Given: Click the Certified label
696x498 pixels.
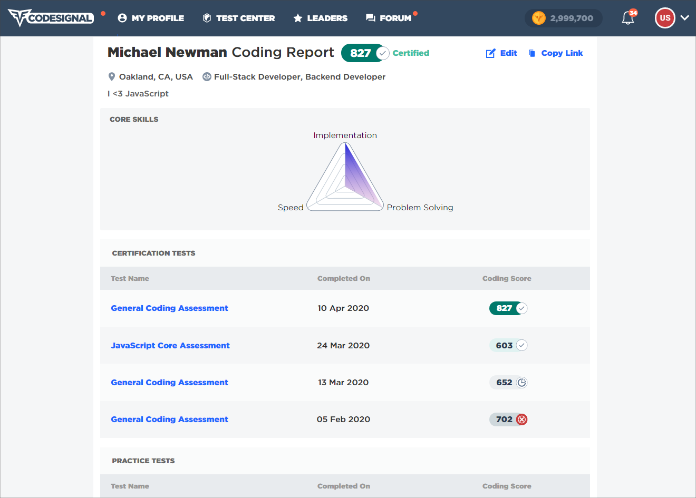Looking at the screenshot, I should coord(411,53).
